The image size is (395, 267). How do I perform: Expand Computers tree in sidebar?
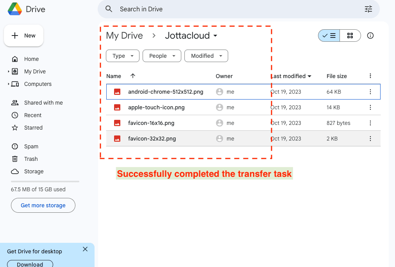8,84
